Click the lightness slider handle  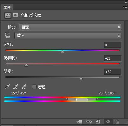[81, 78]
